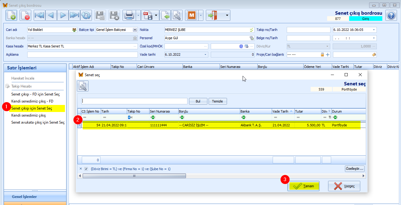
Task: Click the document with green arrow icon
Action: (165, 15)
